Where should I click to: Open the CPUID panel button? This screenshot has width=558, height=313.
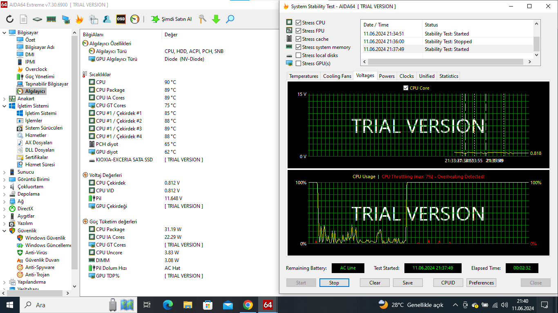pyautogui.click(x=449, y=283)
